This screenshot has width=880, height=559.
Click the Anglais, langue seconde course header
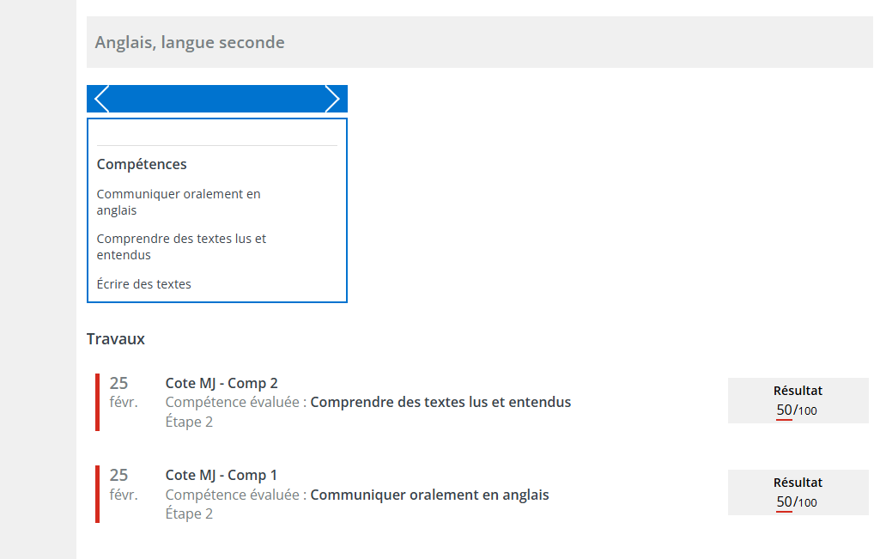(x=190, y=42)
